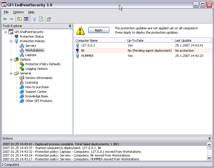
Task: Click the BK computer icon in the list
Action: click(x=77, y=51)
